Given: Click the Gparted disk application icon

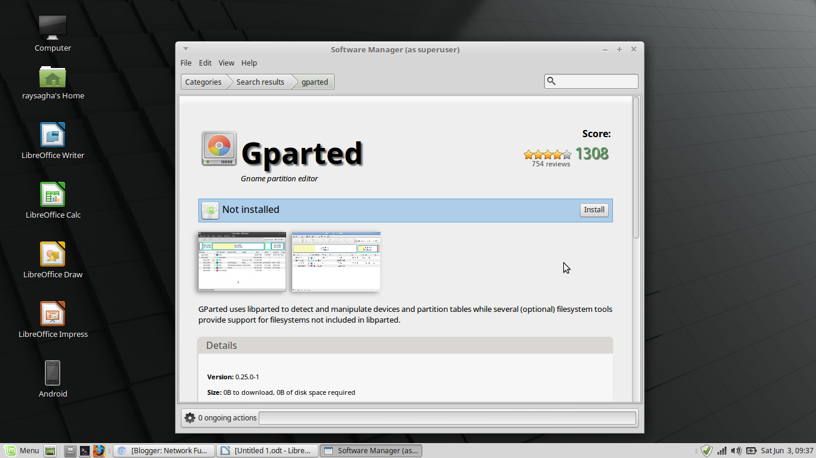Looking at the screenshot, I should pyautogui.click(x=219, y=148).
